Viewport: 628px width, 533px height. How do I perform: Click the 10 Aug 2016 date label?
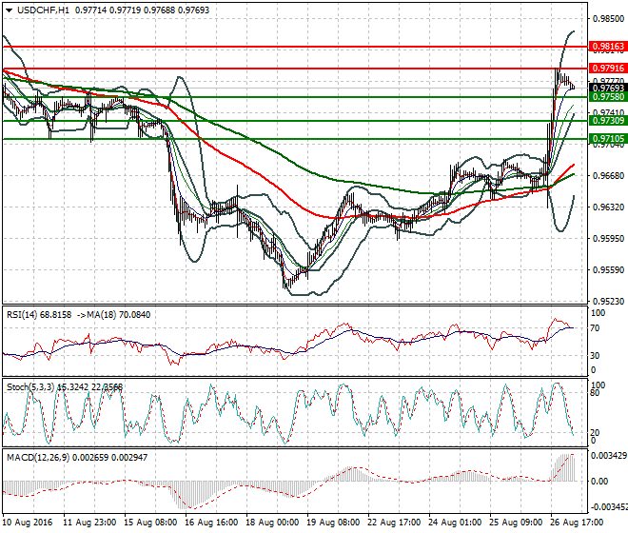[x=28, y=523]
